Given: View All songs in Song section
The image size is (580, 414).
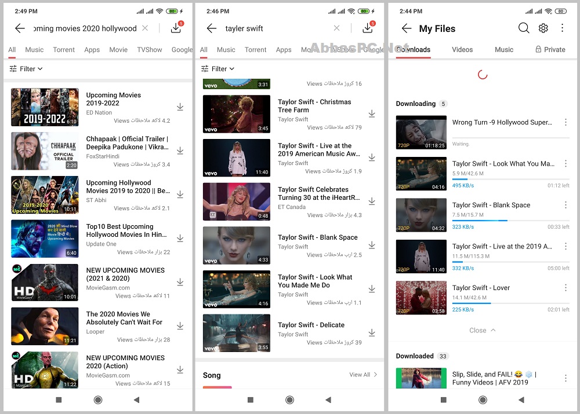Looking at the screenshot, I should (x=363, y=375).
